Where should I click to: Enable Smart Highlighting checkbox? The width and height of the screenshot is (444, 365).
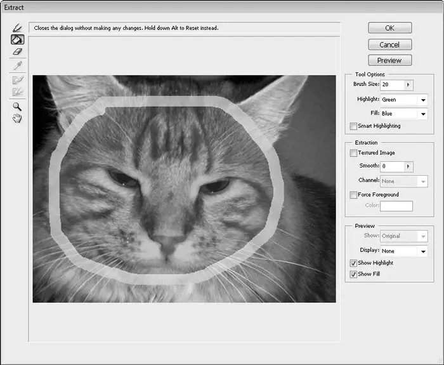pyautogui.click(x=353, y=126)
